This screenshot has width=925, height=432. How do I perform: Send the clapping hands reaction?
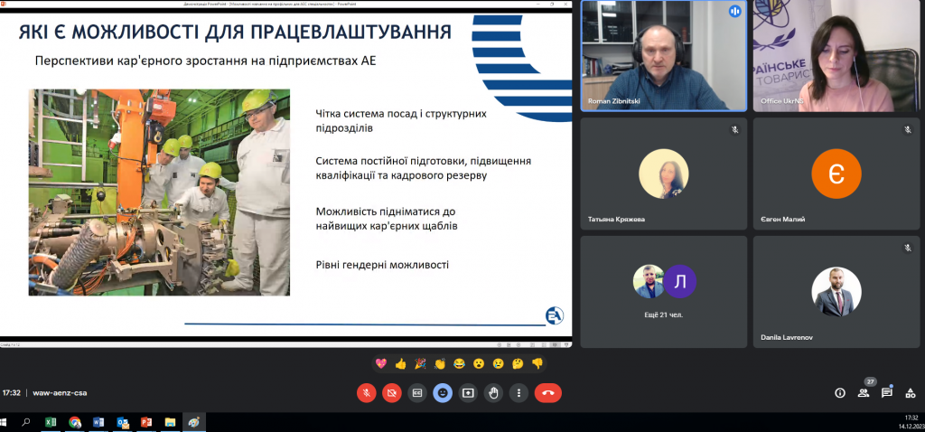point(440,363)
